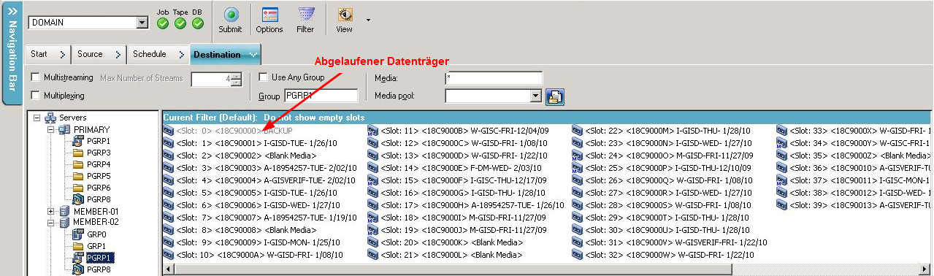The height and width of the screenshot is (276, 934).
Task: Collapse the MEMBER-02 node
Action: click(x=50, y=222)
